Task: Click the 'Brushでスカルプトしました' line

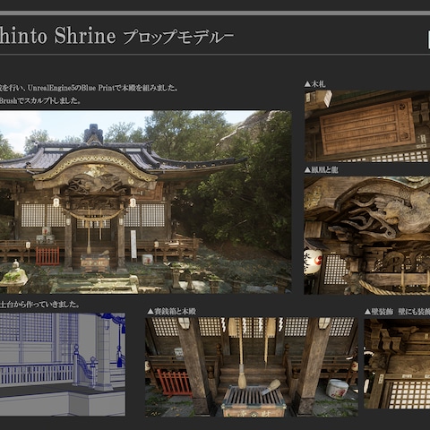Action: [40, 100]
